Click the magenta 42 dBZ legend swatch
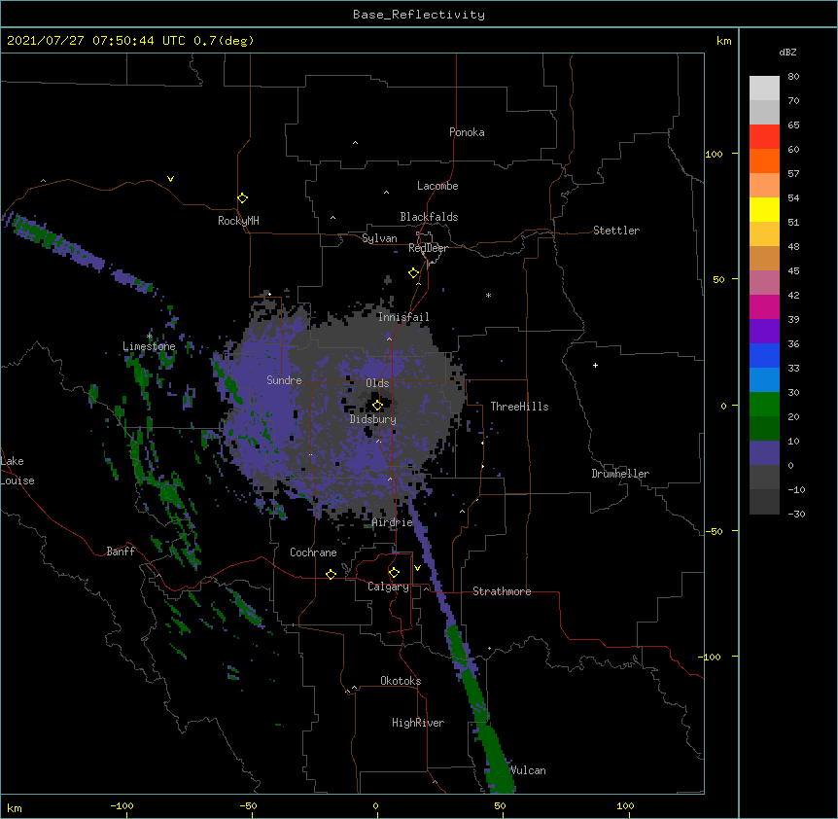The height and width of the screenshot is (819, 838). click(x=764, y=306)
